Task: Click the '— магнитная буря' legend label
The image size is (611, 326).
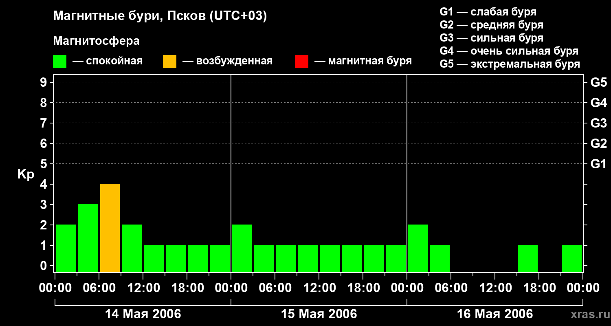Action: click(363, 61)
